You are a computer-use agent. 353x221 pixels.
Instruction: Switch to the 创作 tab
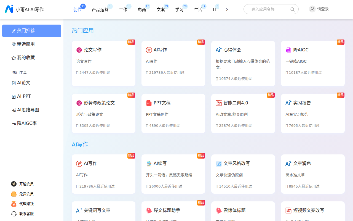[77, 10]
